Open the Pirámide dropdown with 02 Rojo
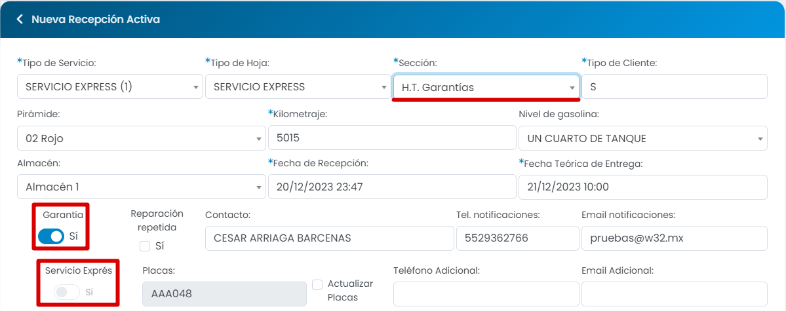The height and width of the screenshot is (311, 786). 142,138
